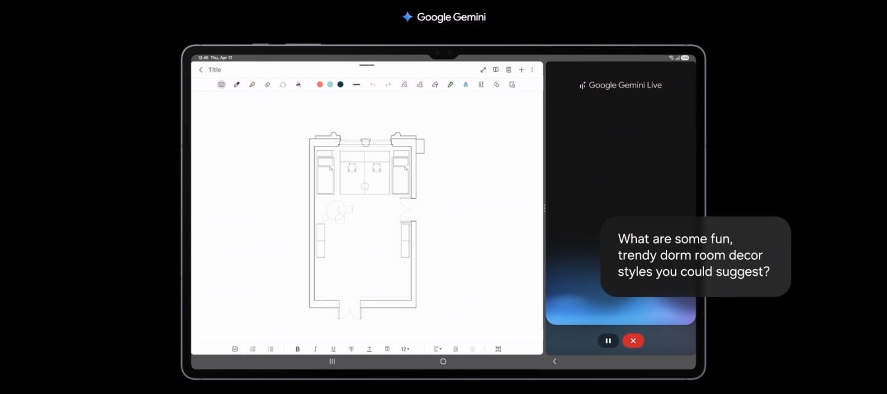Apply bulleted list formatting
887x394 pixels.
pyautogui.click(x=270, y=349)
